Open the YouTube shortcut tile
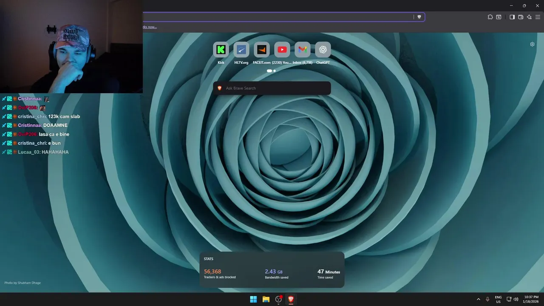 click(282, 50)
